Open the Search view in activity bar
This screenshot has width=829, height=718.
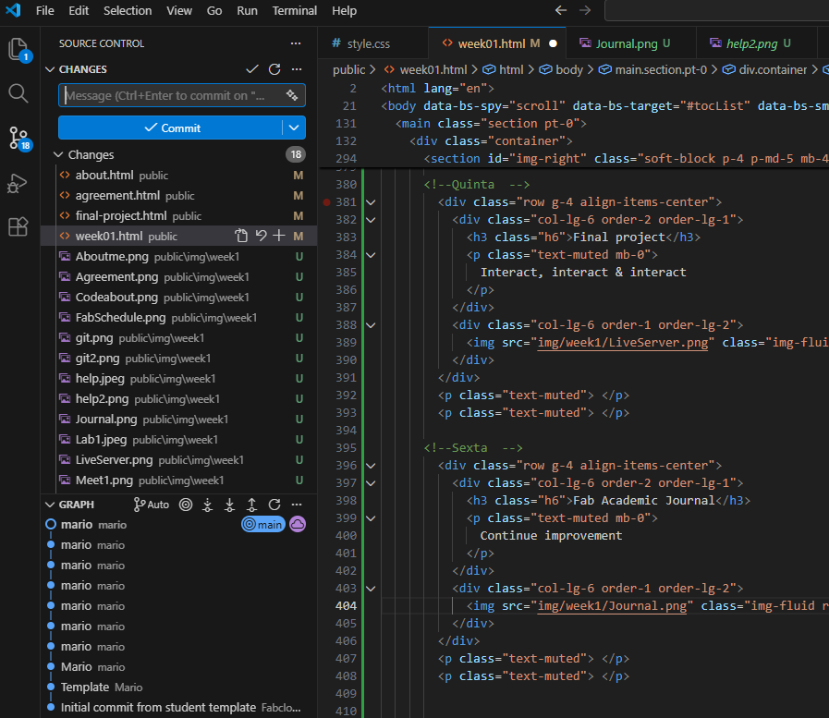[x=18, y=92]
